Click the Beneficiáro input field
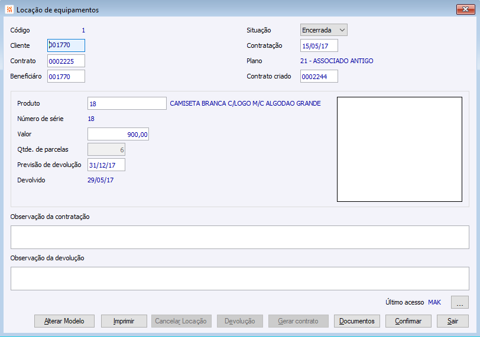 tap(66, 76)
